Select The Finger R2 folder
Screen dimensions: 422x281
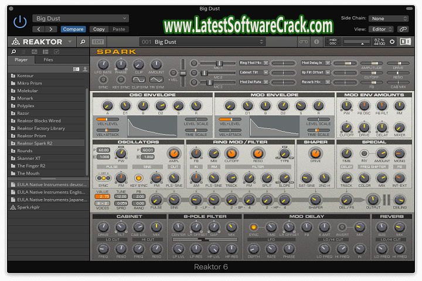(x=47, y=166)
